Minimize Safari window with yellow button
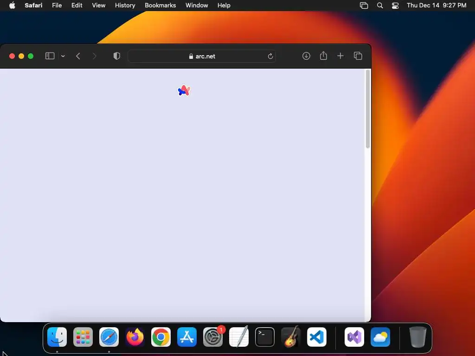The height and width of the screenshot is (356, 475). [x=21, y=56]
